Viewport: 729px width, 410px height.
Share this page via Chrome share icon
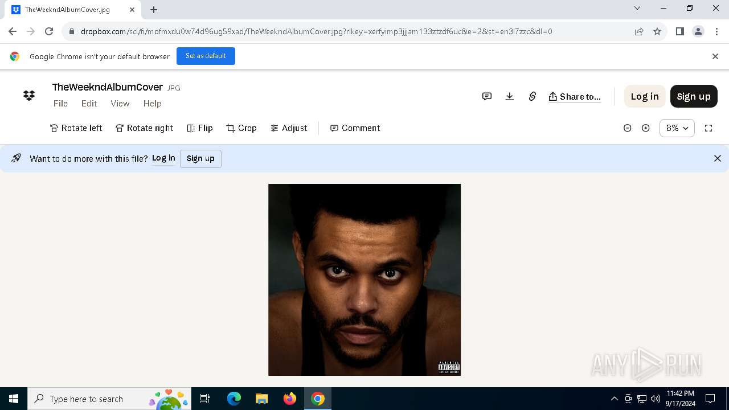(x=639, y=31)
